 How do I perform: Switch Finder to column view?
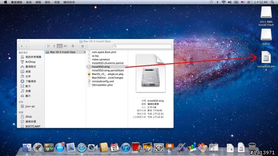click(x=60, y=46)
